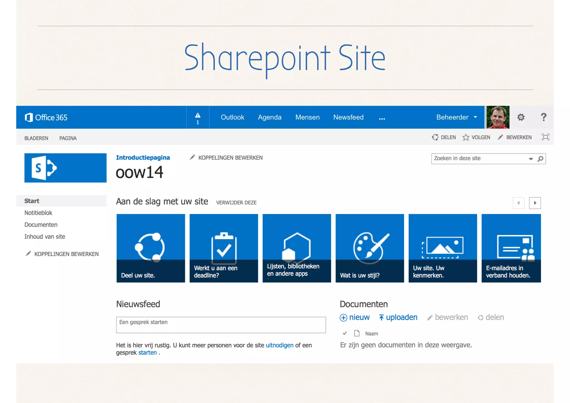Click the upload arrow icon
Screen dimensions: 570x403
(381, 318)
